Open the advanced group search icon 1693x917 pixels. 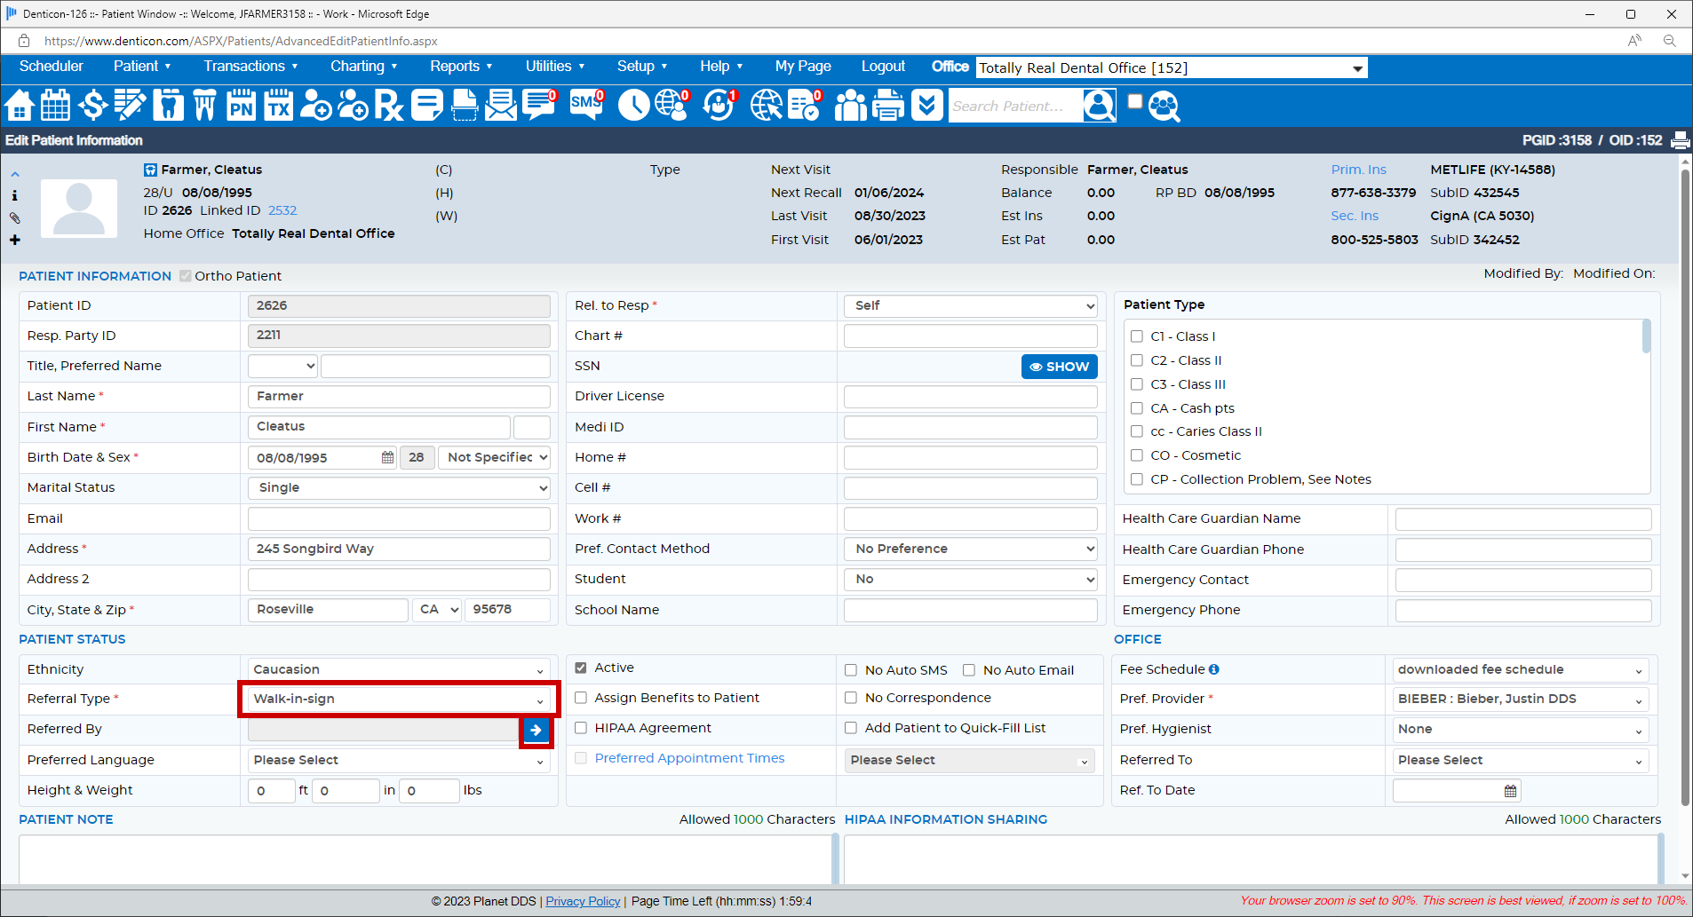click(x=1164, y=106)
